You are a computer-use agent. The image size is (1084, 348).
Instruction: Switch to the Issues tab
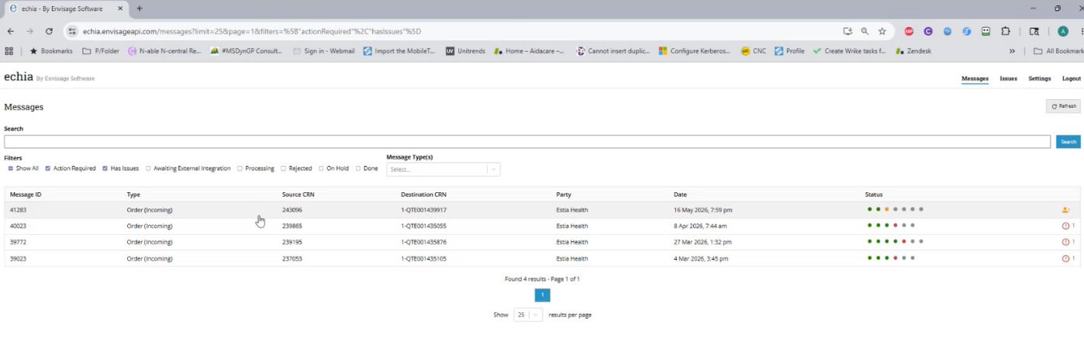tap(1008, 78)
